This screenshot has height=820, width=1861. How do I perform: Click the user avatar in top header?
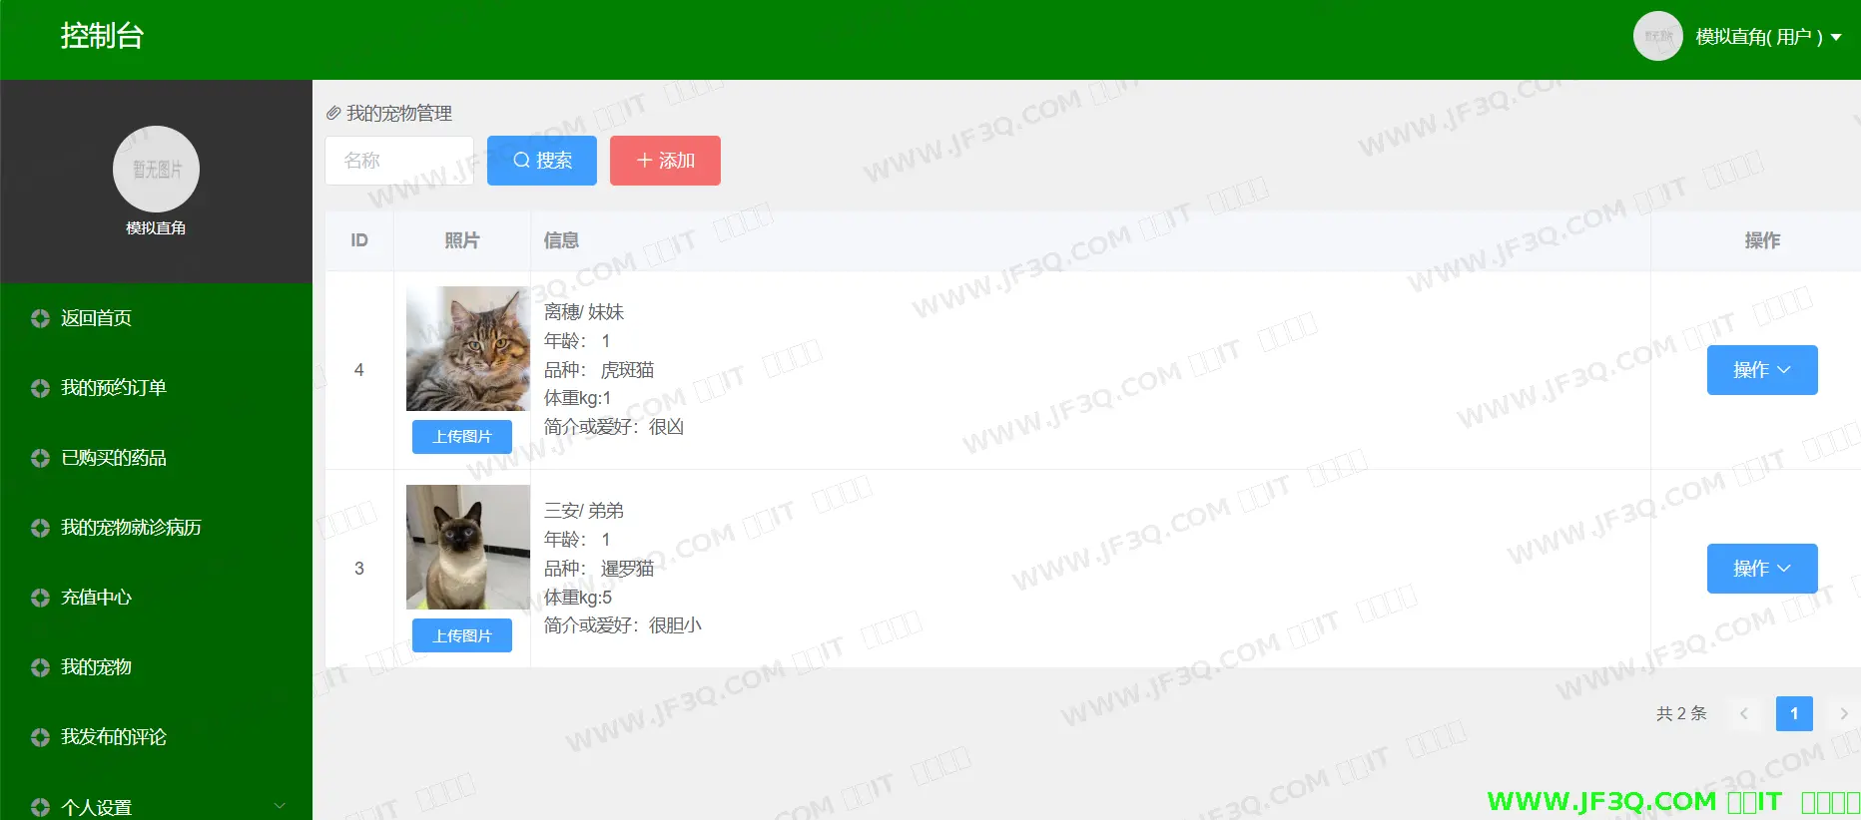pos(1657,37)
